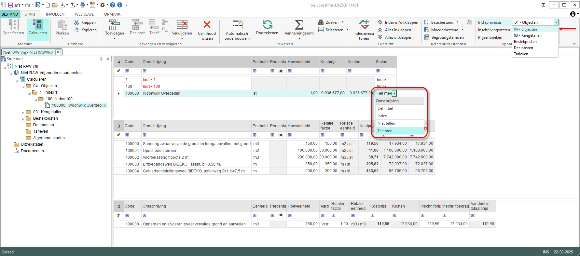
Task: Pin the Structuur panel
Action: click(x=102, y=59)
